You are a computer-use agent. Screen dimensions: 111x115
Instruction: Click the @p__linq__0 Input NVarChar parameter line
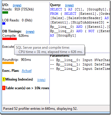coord(80,60)
